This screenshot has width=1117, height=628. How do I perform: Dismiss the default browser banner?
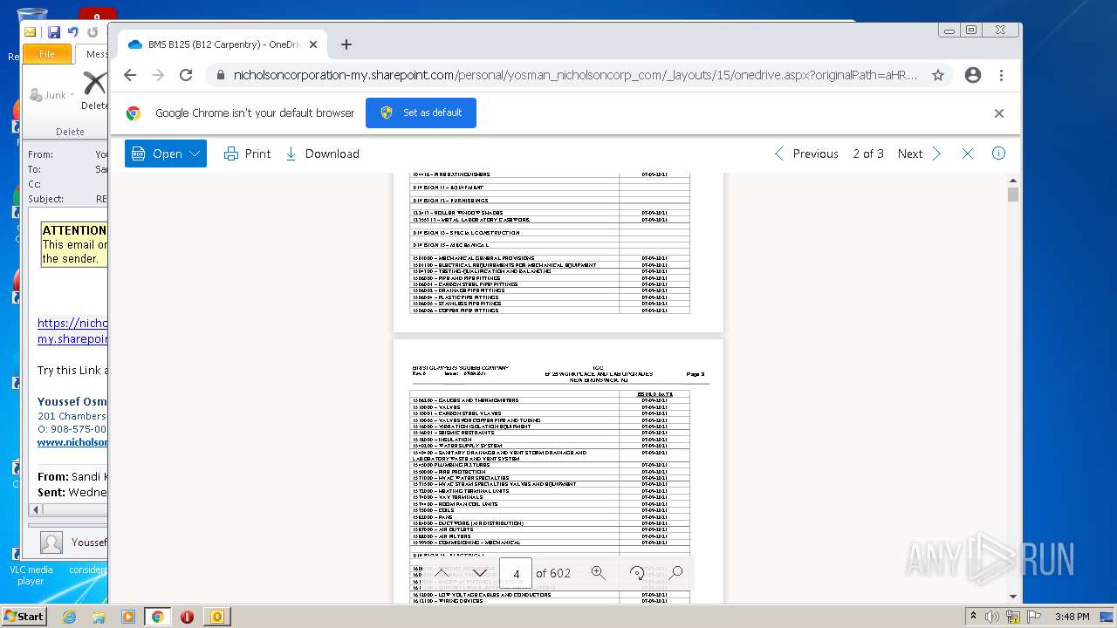tap(999, 113)
